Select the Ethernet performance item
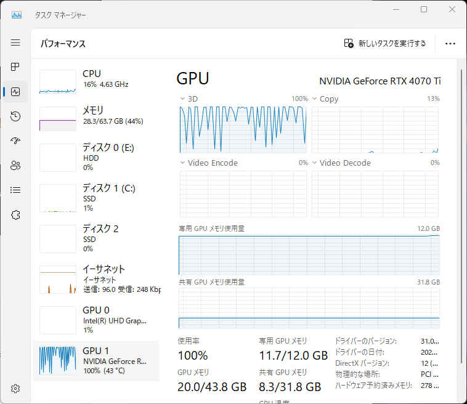The height and width of the screenshot is (404, 467). (96, 278)
